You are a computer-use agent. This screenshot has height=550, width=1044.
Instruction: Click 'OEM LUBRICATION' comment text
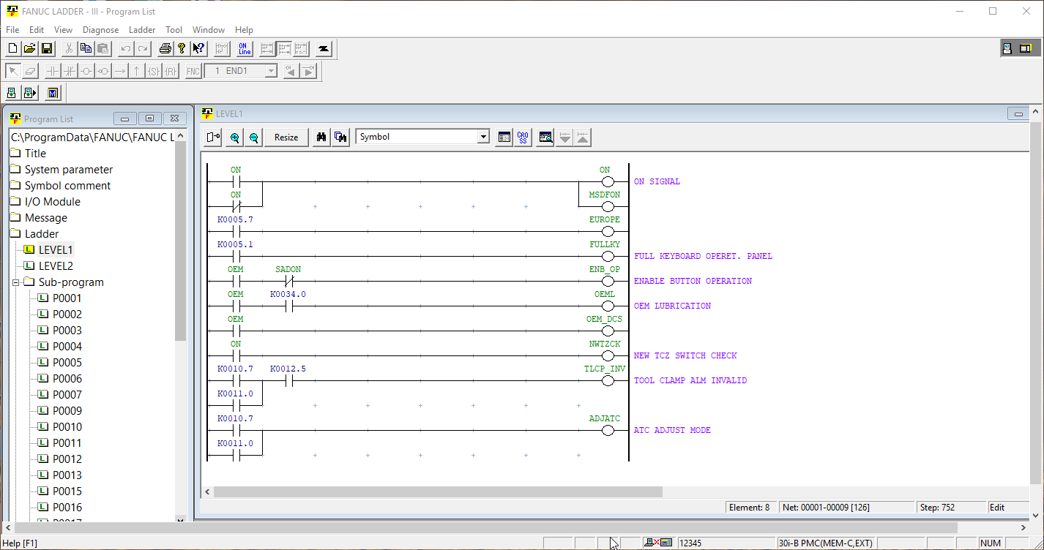(x=672, y=306)
